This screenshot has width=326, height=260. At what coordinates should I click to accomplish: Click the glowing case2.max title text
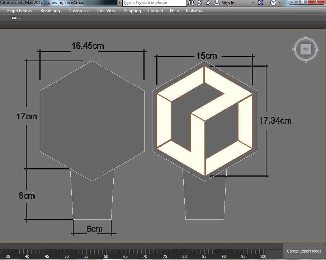66,3
